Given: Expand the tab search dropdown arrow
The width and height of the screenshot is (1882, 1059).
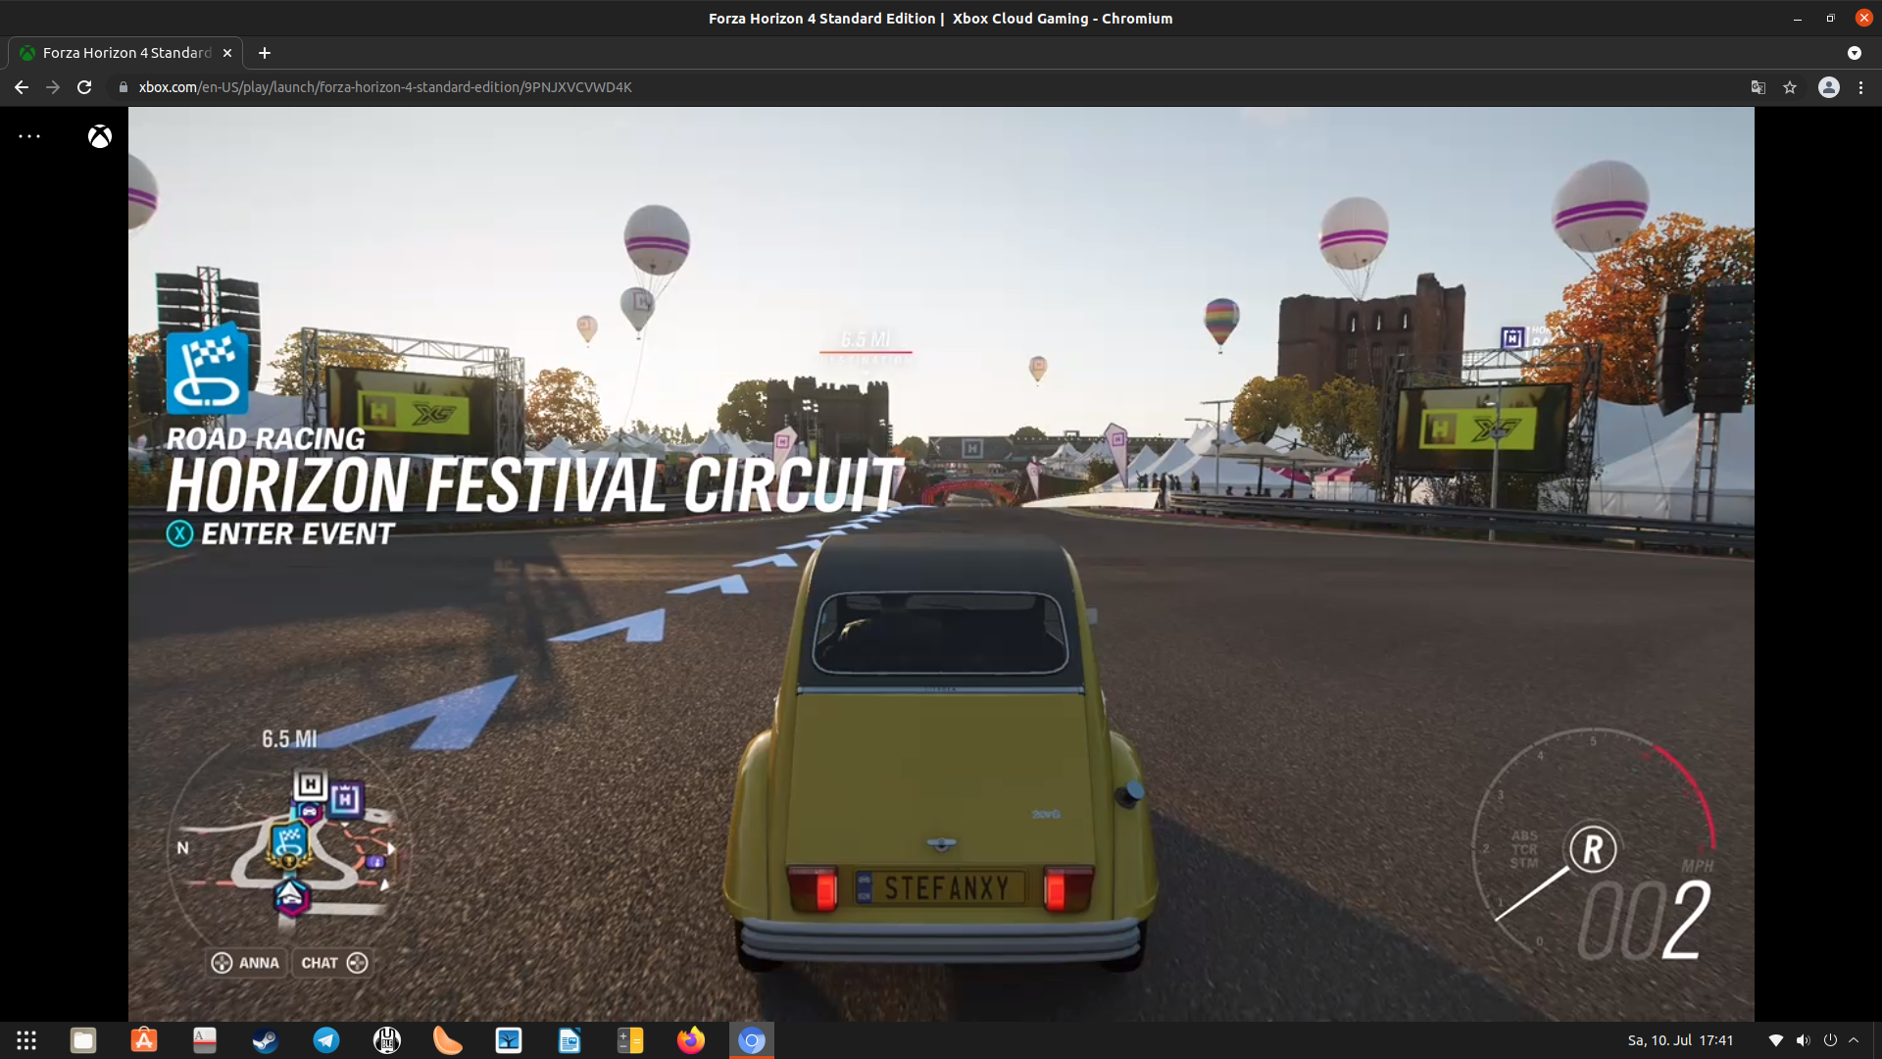Looking at the screenshot, I should 1854,53.
